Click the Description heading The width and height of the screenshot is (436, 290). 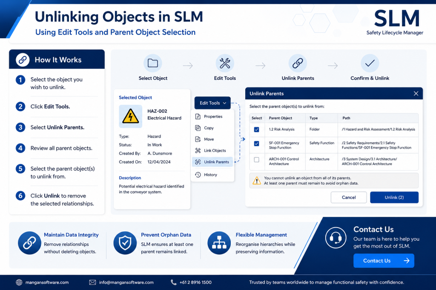[130, 178]
